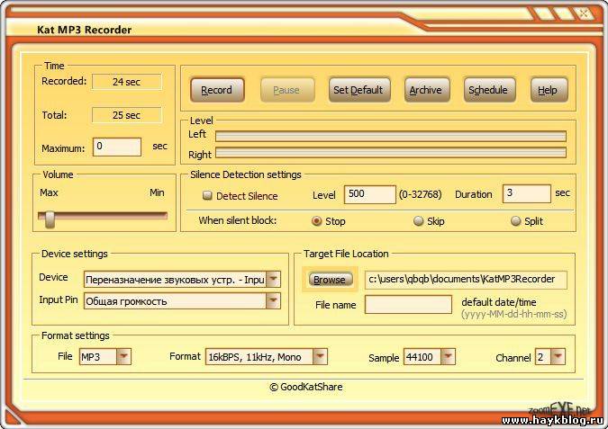
Task: Click the Kat MP3 Recorder title text
Action: [x=84, y=30]
